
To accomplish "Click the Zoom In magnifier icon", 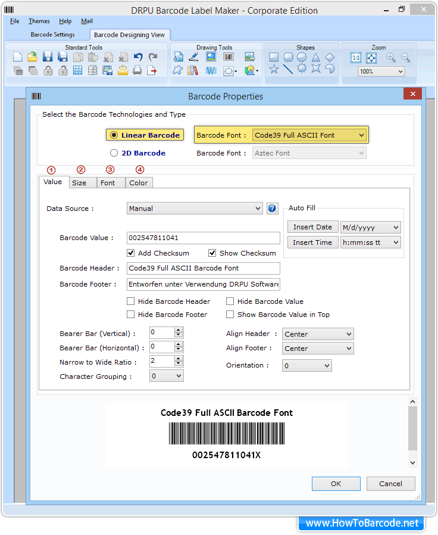I will (x=391, y=57).
